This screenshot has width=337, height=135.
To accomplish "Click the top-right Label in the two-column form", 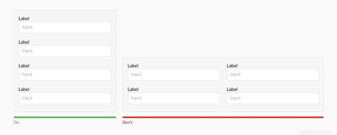I will 232,66.
